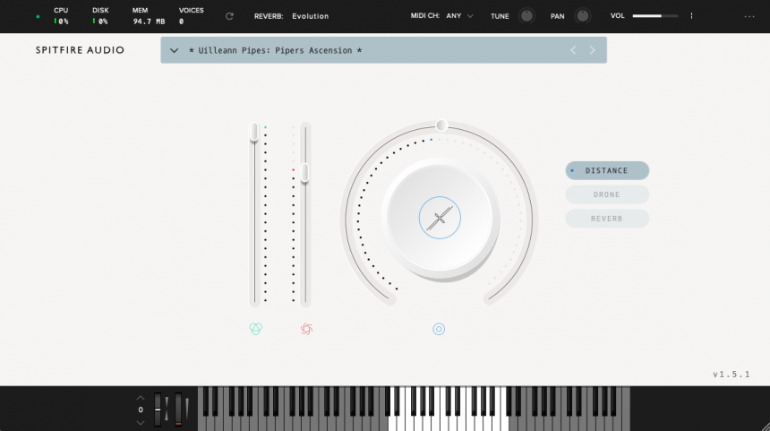Click the octave value 0

141,409
